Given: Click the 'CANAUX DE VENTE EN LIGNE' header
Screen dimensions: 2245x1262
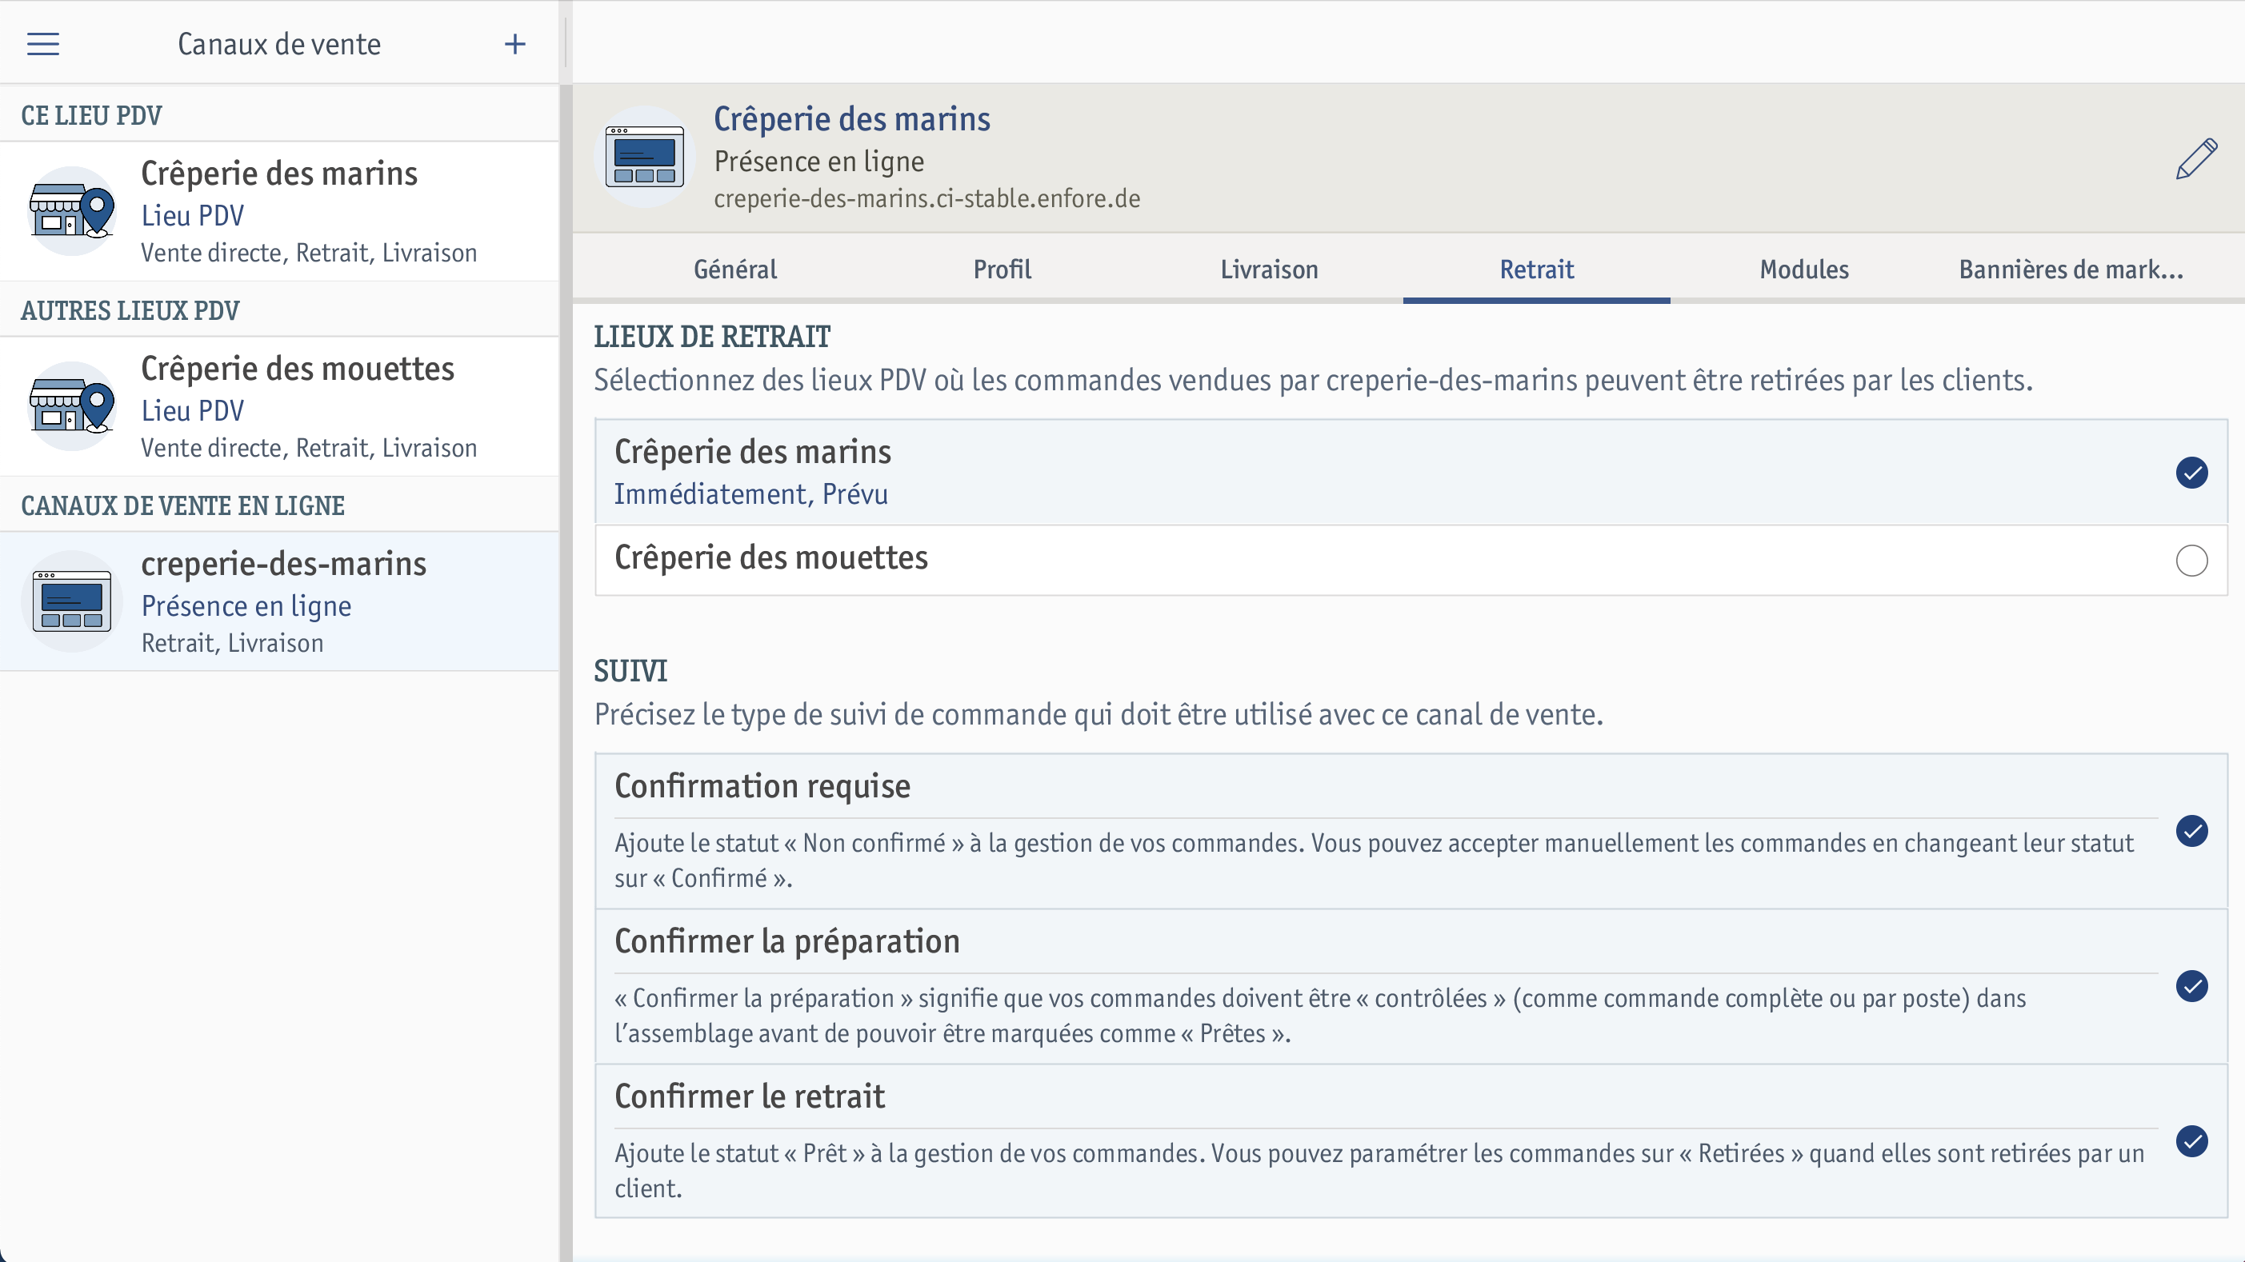Looking at the screenshot, I should 183,505.
